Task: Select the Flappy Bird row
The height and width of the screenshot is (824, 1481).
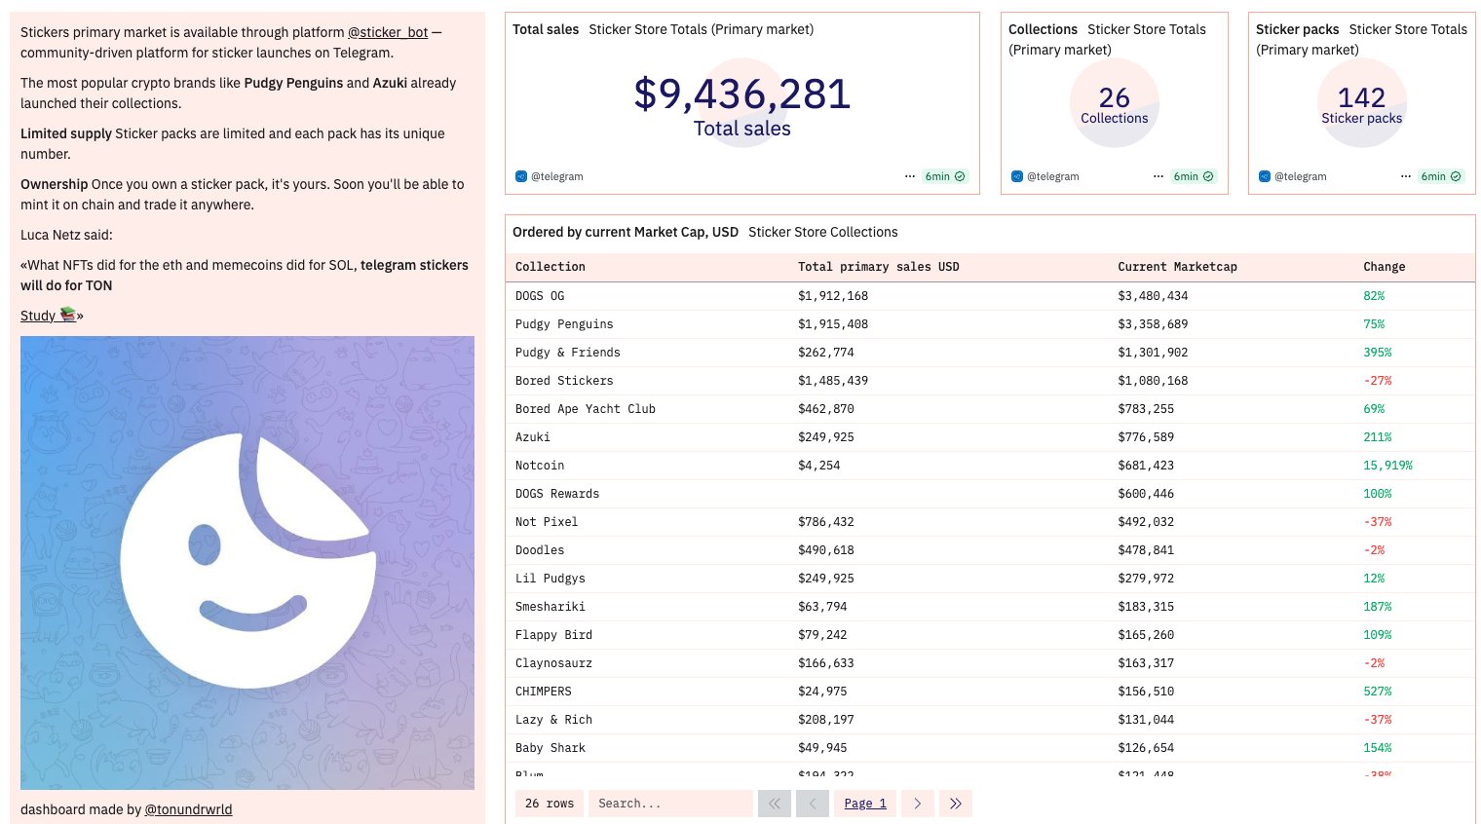Action: [x=989, y=635]
